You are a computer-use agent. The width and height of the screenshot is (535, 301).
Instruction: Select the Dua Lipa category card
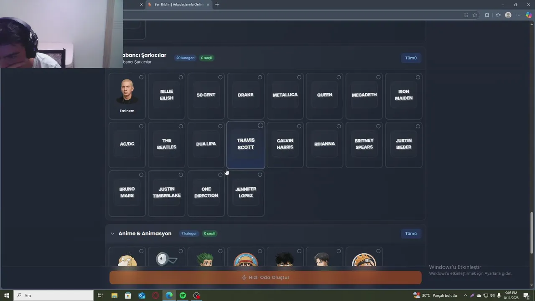(x=206, y=145)
